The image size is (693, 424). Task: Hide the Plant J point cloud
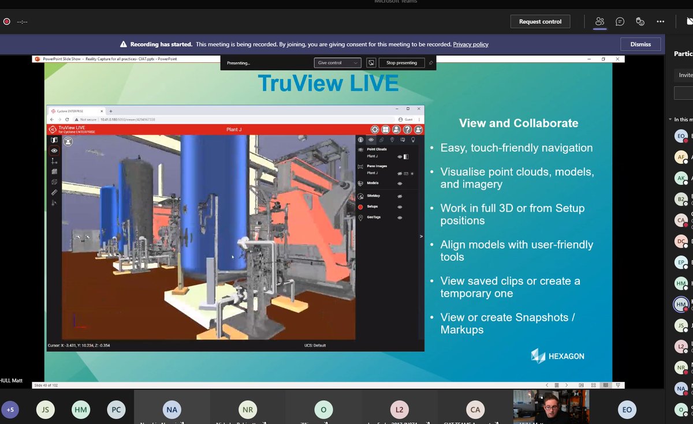(400, 157)
